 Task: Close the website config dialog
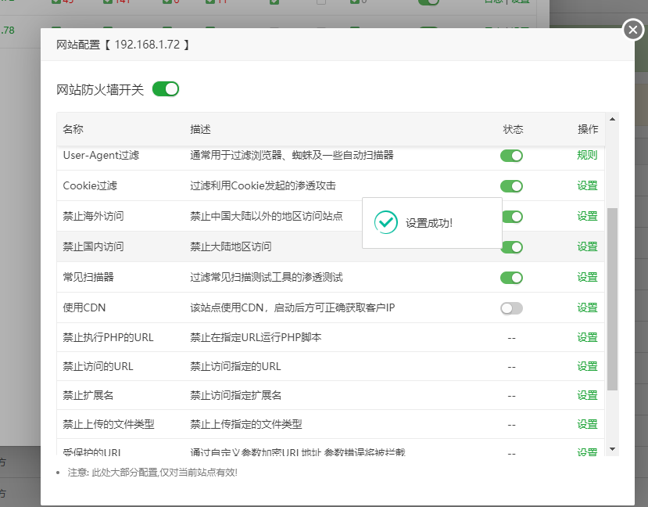(x=632, y=30)
